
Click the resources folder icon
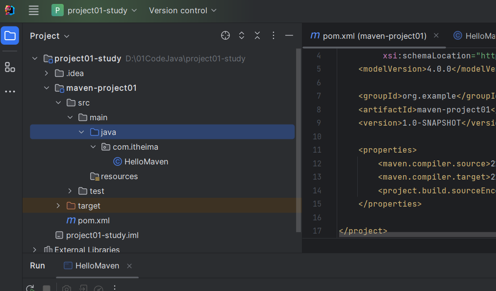coord(95,176)
